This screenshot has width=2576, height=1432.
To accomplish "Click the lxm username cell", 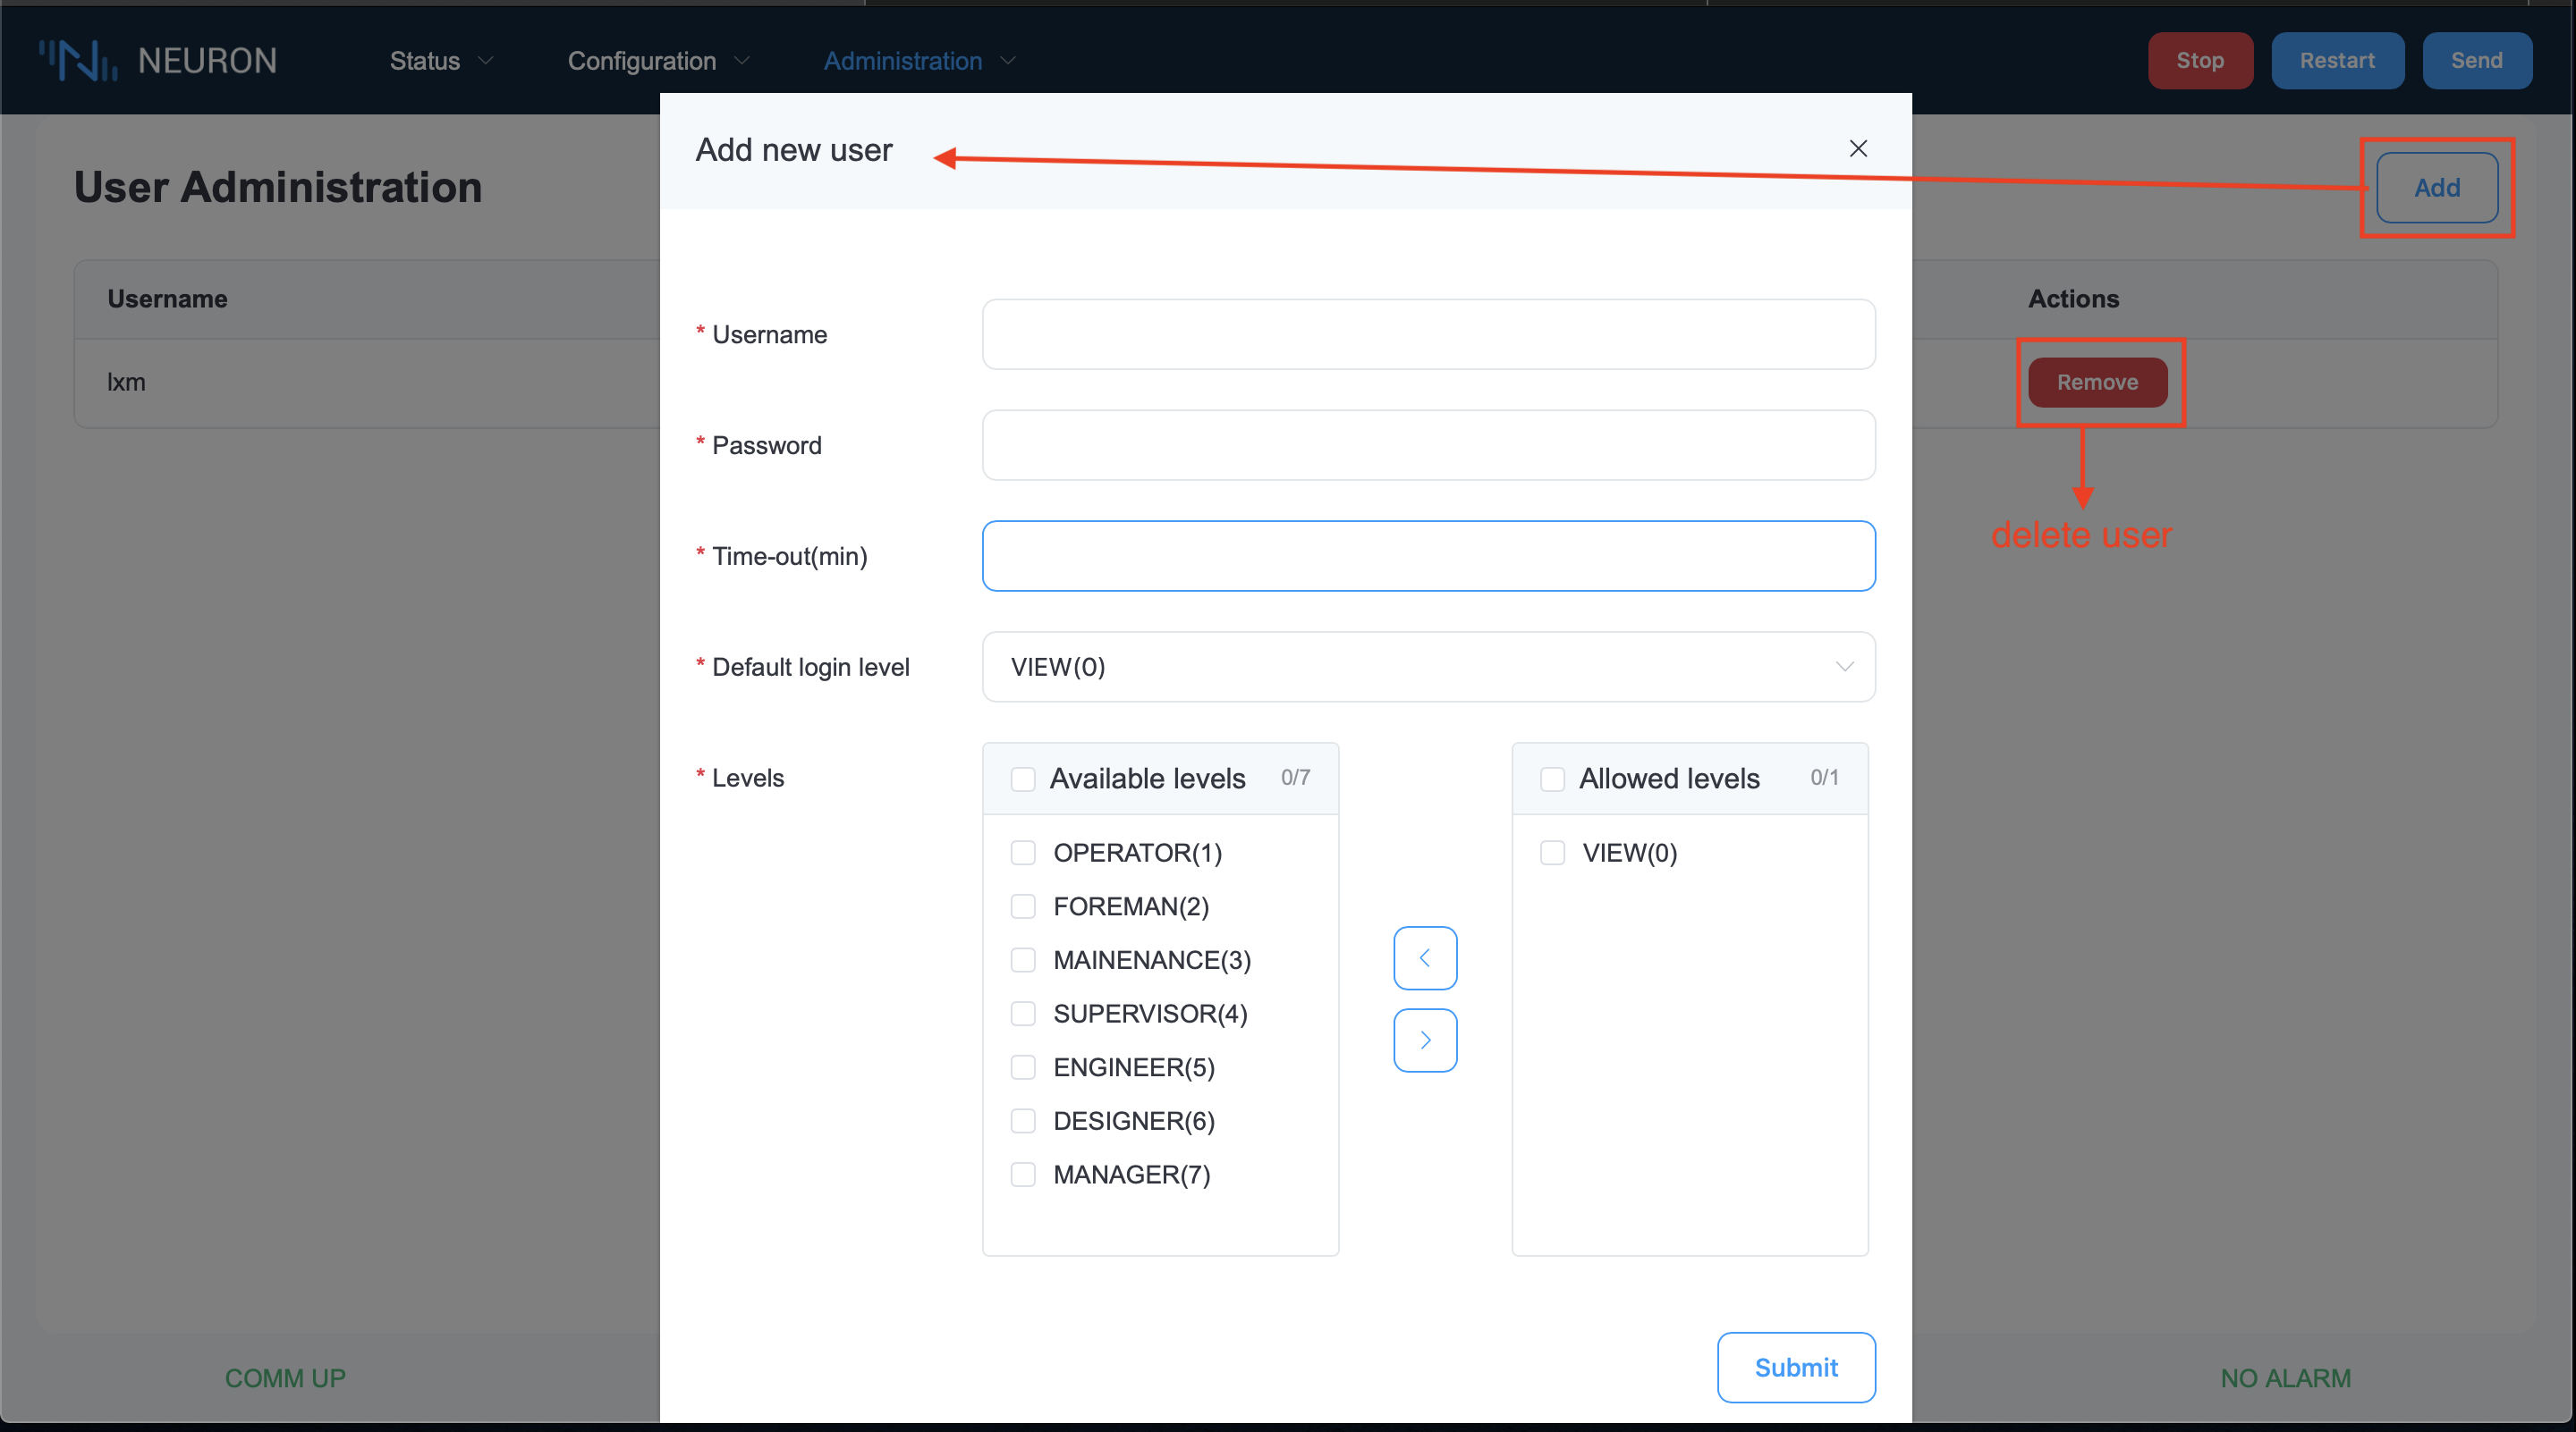I will point(126,383).
